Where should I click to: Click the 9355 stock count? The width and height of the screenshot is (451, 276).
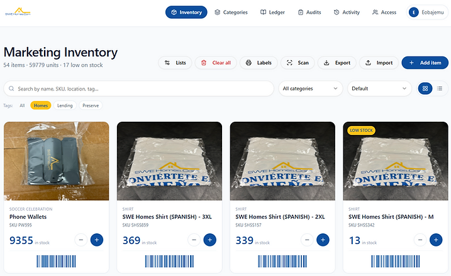21,240
